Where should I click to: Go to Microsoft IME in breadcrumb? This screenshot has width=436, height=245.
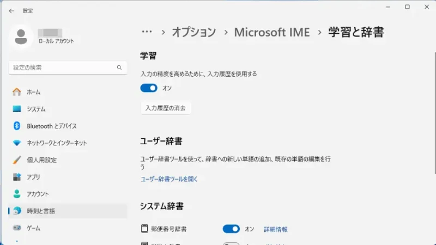pyautogui.click(x=272, y=32)
